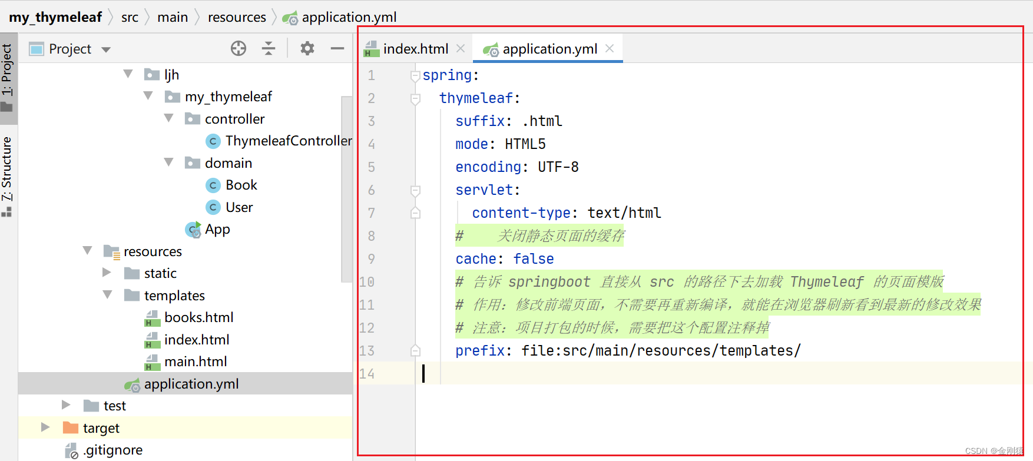1033x461 pixels.
Task: Click the src breadcrumb
Action: 130,17
